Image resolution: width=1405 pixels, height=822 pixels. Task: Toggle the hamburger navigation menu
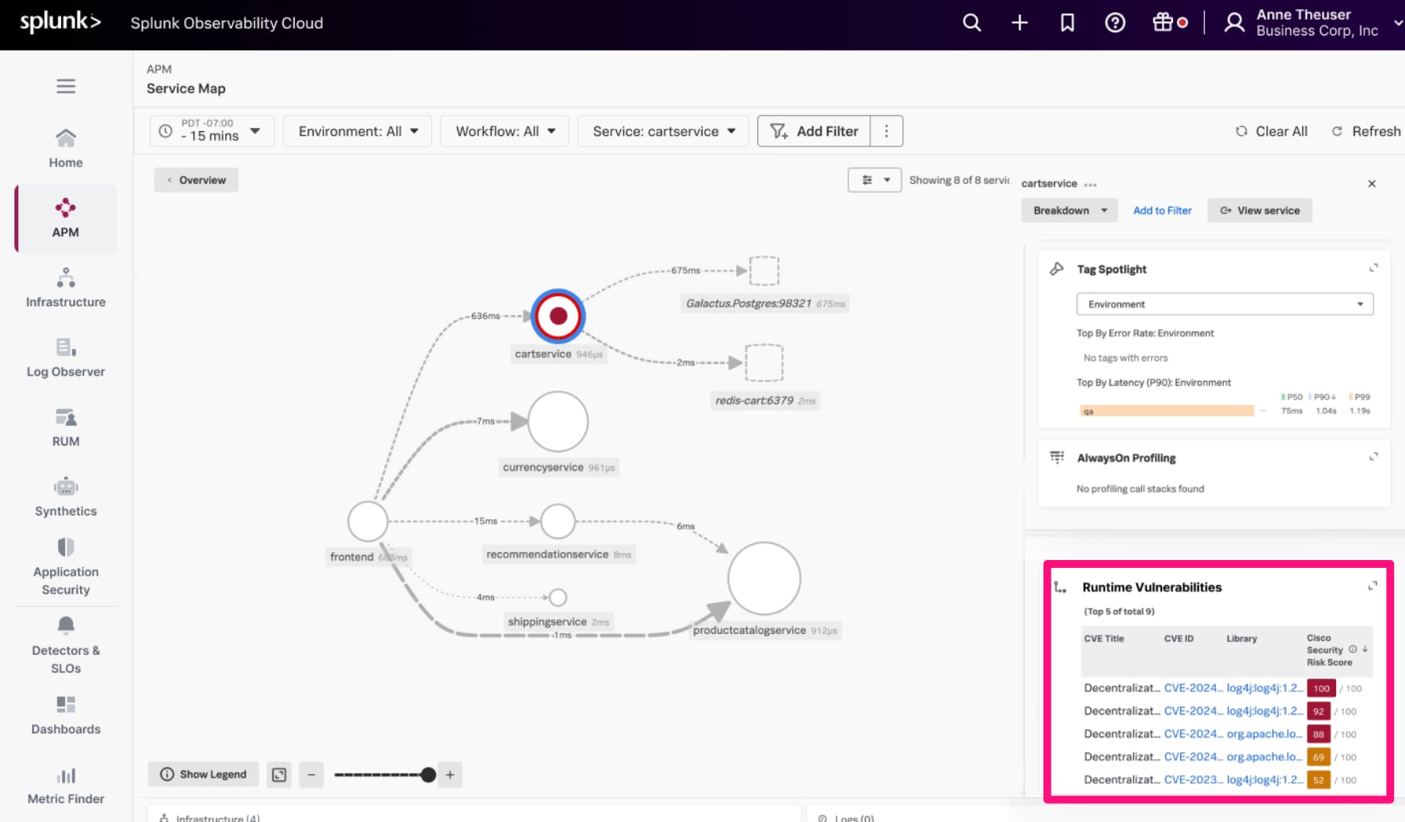(66, 86)
